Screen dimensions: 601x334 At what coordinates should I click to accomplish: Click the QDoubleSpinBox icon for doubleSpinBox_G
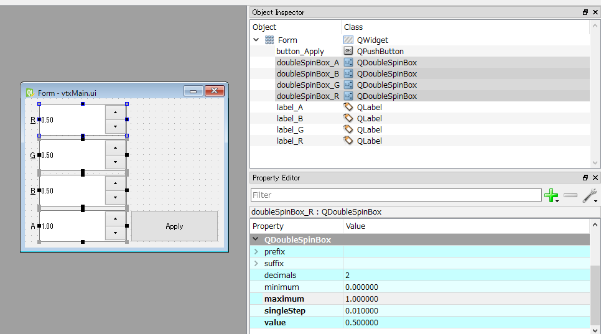click(348, 85)
